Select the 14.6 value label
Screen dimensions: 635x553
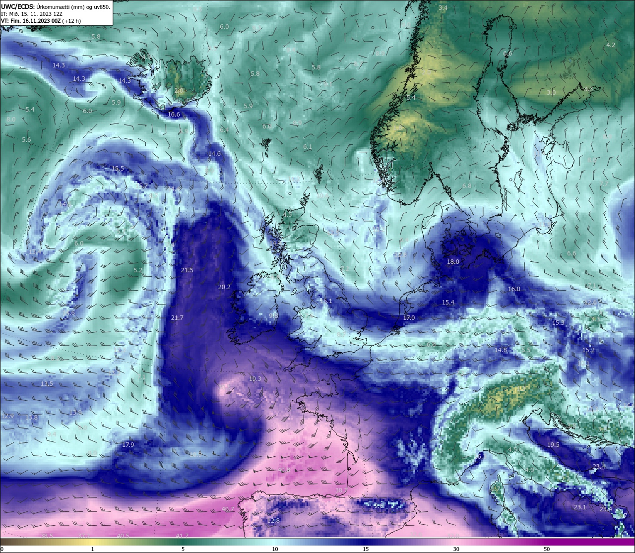click(x=214, y=153)
